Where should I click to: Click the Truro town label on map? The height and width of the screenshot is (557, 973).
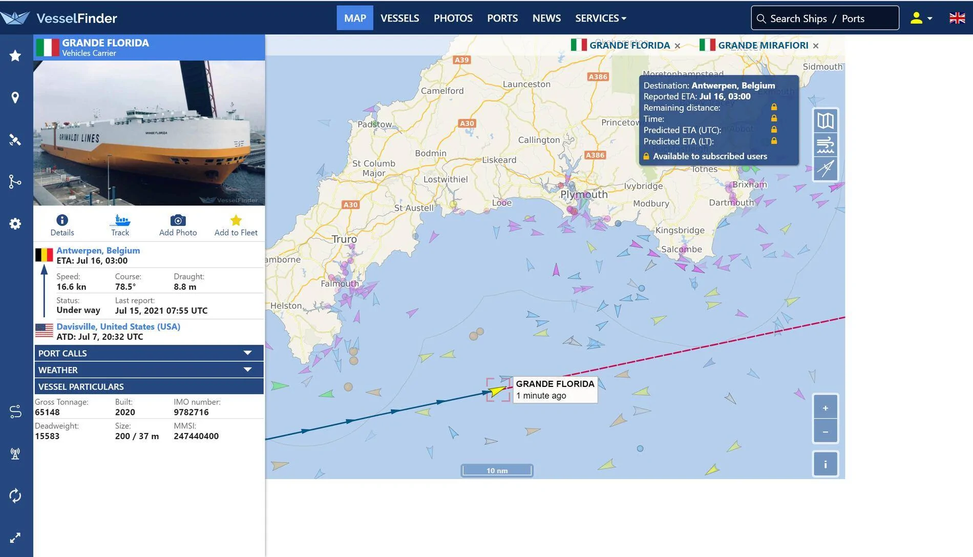pyautogui.click(x=344, y=239)
